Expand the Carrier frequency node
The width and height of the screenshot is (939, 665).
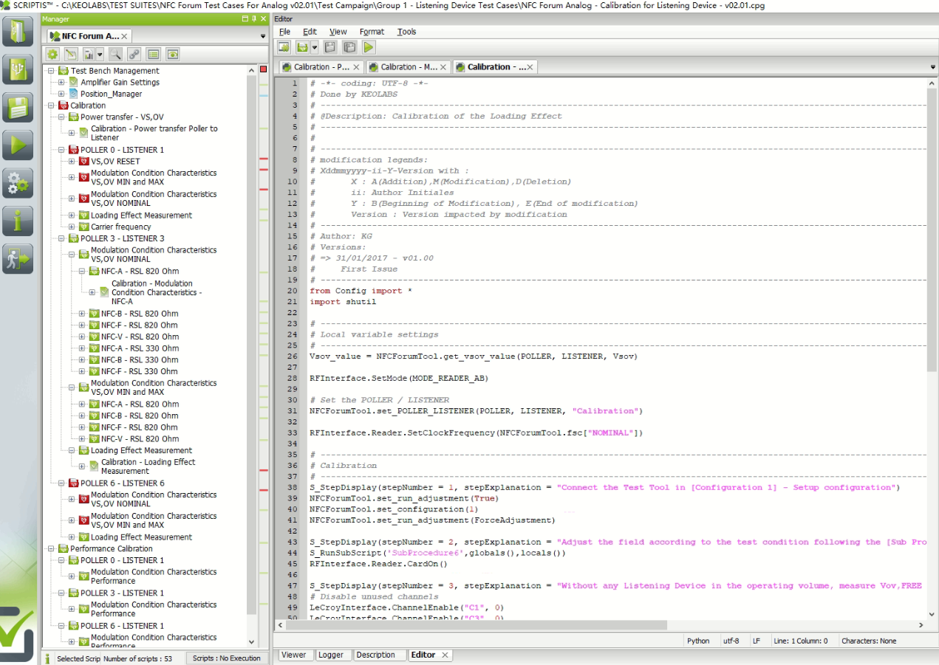pyautogui.click(x=72, y=227)
